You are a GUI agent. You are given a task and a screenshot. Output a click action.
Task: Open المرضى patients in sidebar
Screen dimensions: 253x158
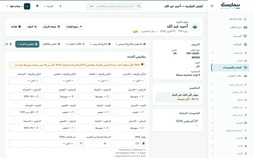(231, 36)
